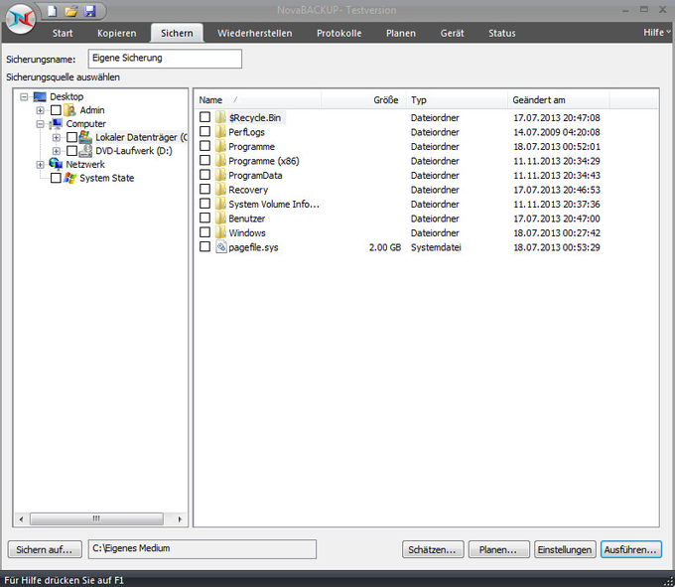The width and height of the screenshot is (675, 587).
Task: Click the System State Windows flag icon
Action: pos(69,178)
